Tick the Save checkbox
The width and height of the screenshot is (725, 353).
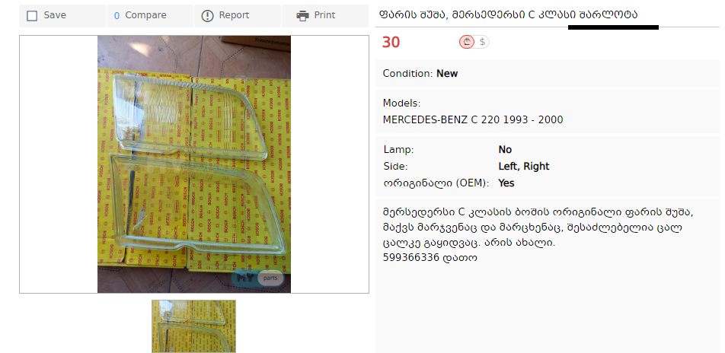tap(32, 16)
